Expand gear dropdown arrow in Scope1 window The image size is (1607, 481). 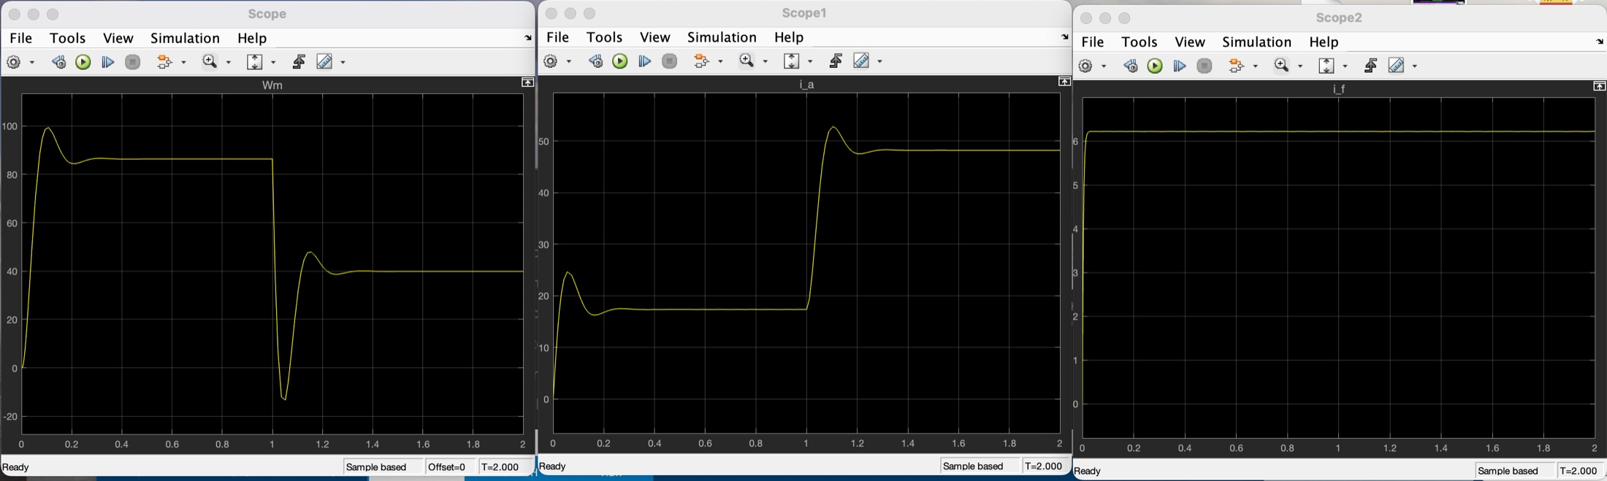569,62
